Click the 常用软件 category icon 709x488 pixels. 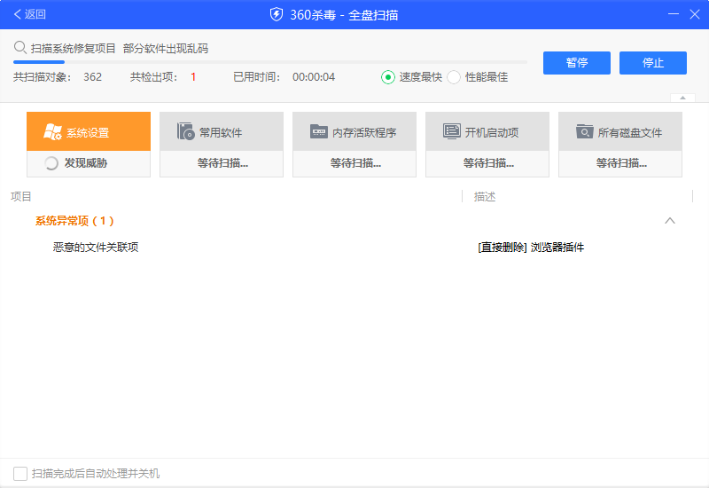point(185,131)
